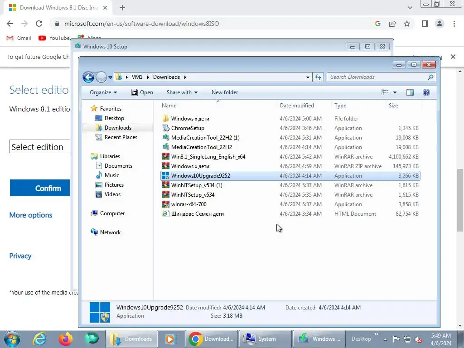This screenshot has width=464, height=348.
Task: Create a New folder
Action: pyautogui.click(x=225, y=92)
